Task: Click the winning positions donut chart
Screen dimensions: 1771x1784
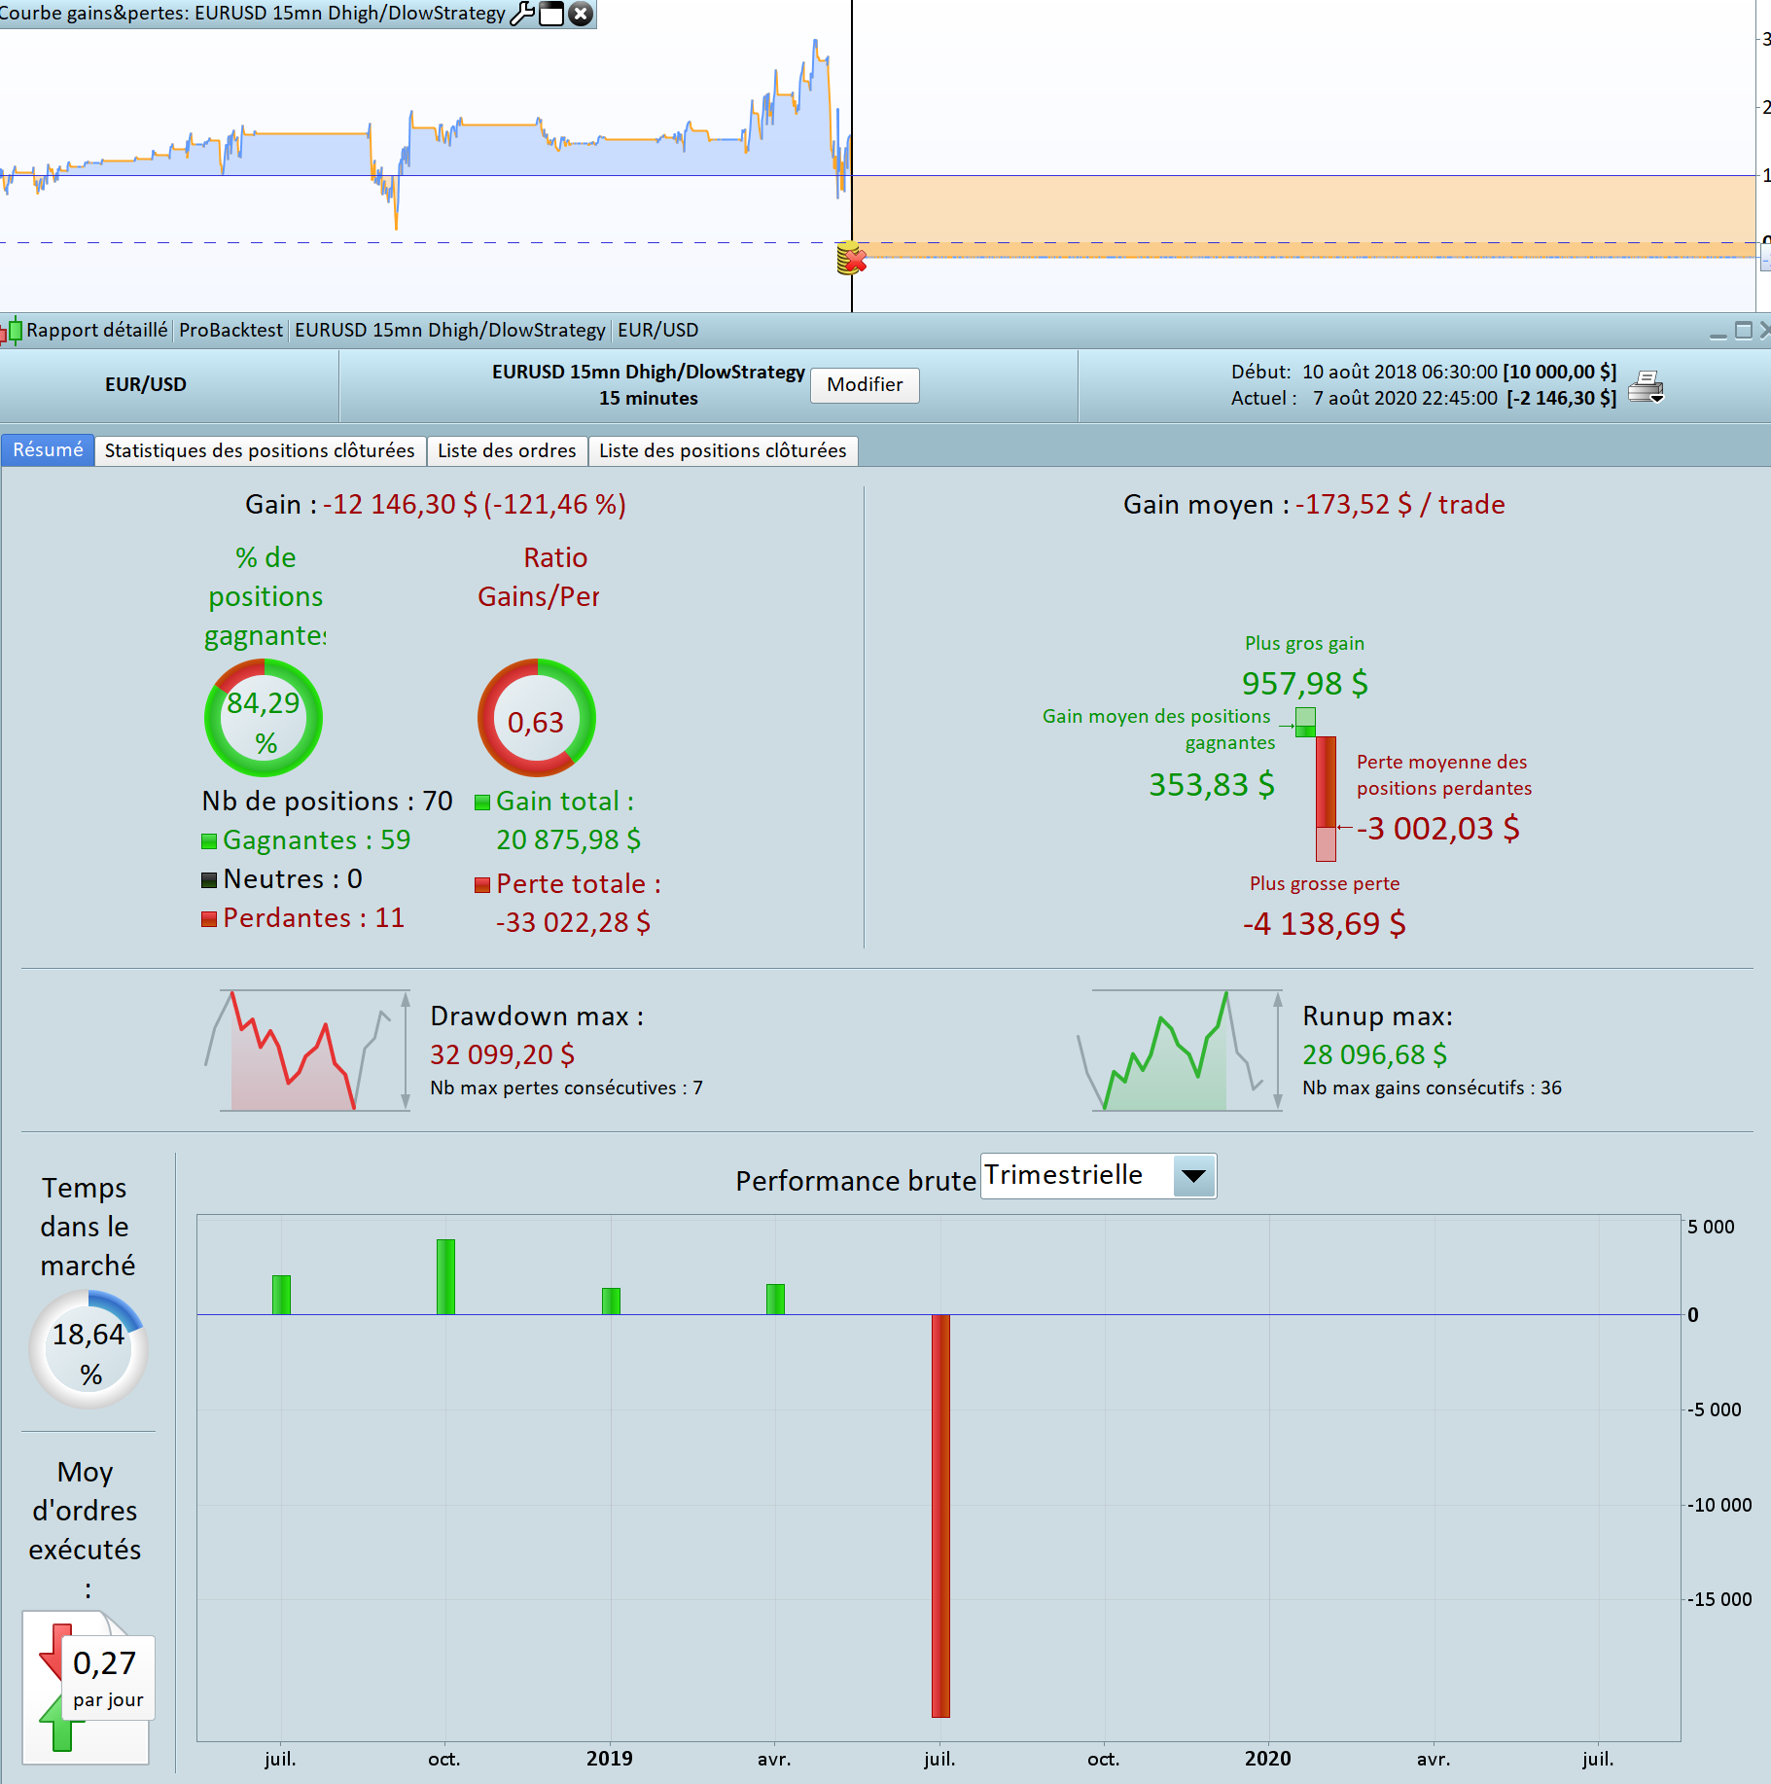Action: click(x=264, y=718)
